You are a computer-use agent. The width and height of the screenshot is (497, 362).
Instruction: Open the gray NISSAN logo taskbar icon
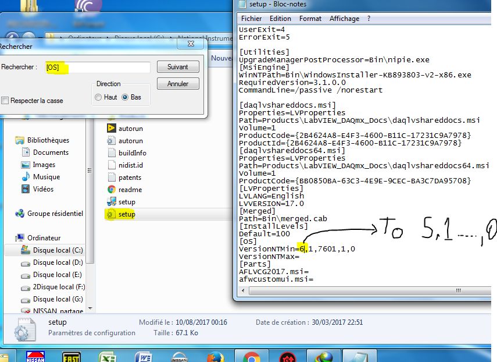[x=180, y=357]
